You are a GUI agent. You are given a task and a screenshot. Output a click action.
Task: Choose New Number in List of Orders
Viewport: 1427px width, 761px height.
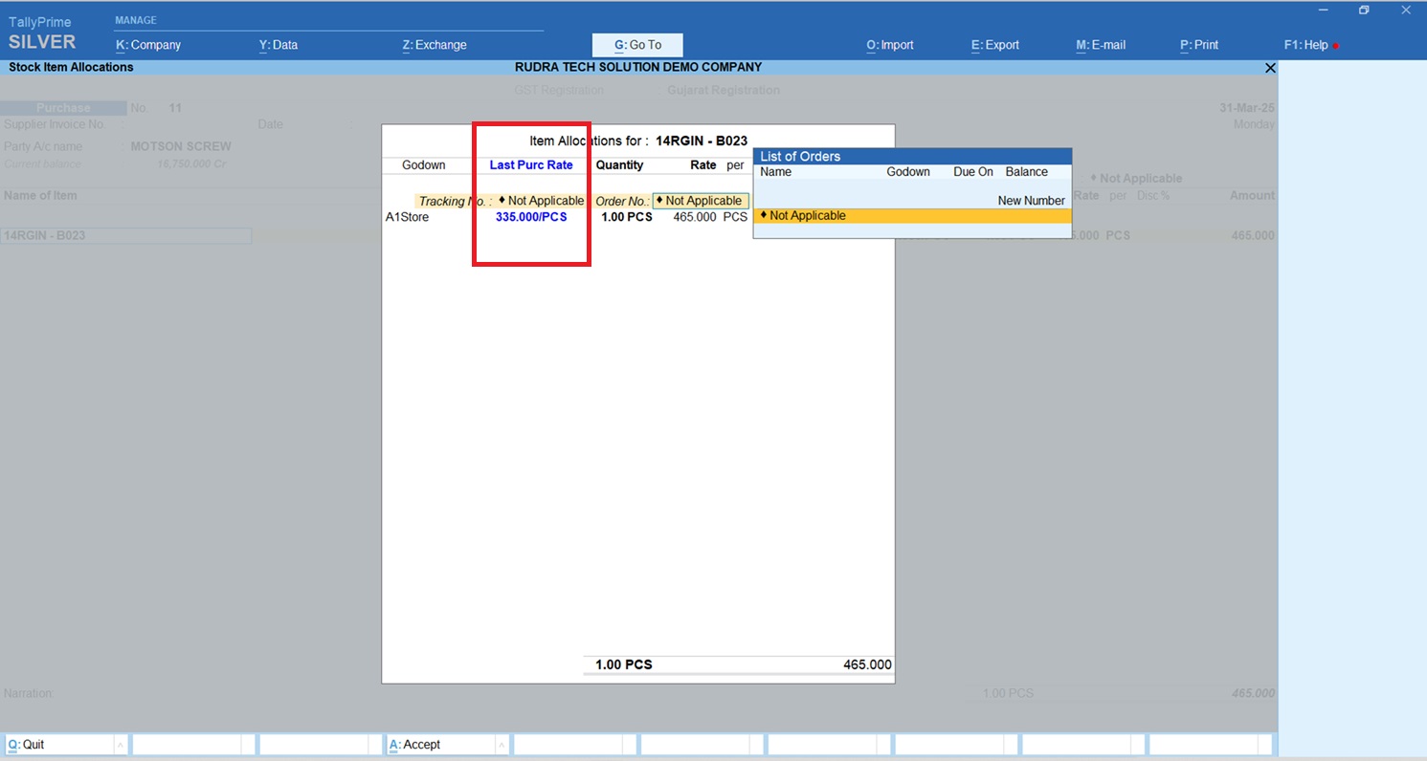tap(1031, 201)
